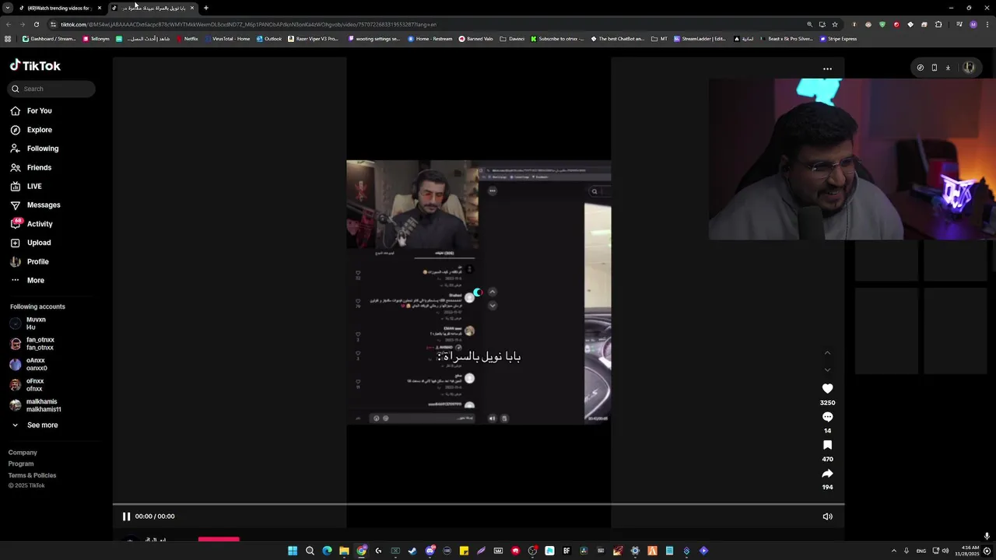Mute the video with speaker icon
This screenshot has width=996, height=560.
[x=827, y=516]
